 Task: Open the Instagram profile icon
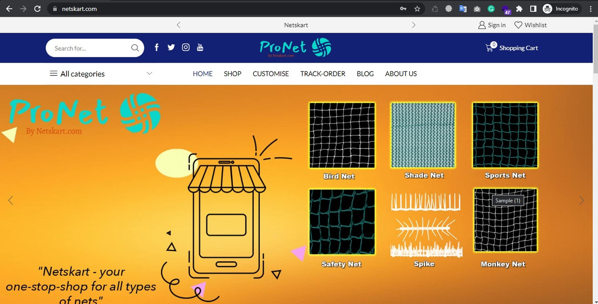click(x=186, y=47)
